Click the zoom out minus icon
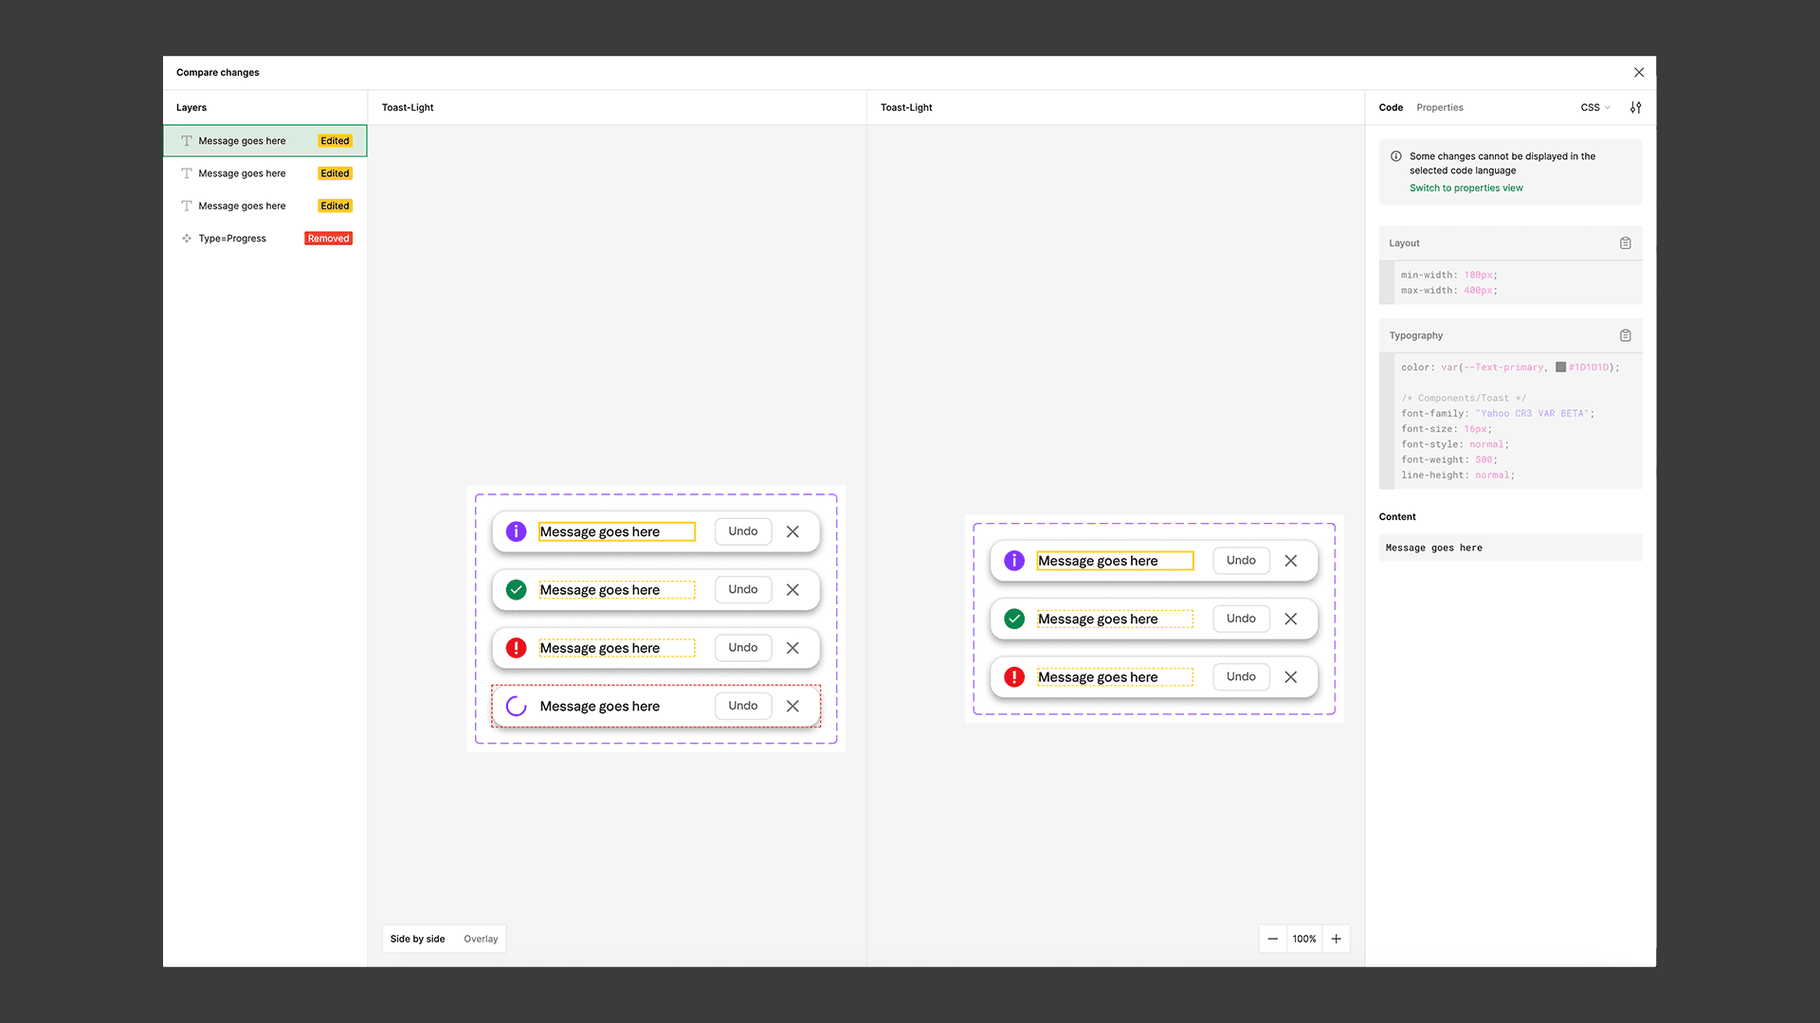Image resolution: width=1820 pixels, height=1023 pixels. (1272, 939)
